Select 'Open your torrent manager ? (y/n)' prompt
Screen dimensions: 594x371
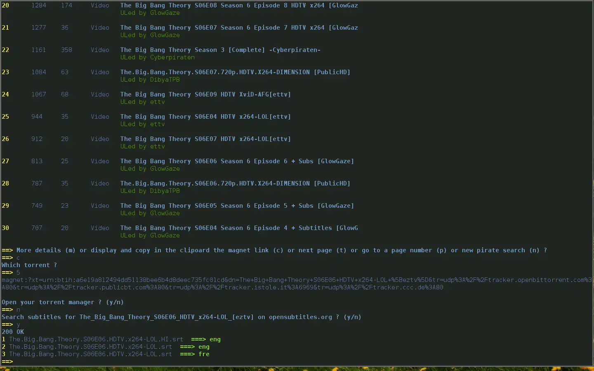click(63, 302)
